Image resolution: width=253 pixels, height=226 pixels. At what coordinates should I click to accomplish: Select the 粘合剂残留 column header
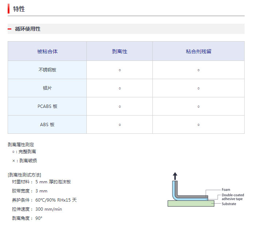pos(198,51)
